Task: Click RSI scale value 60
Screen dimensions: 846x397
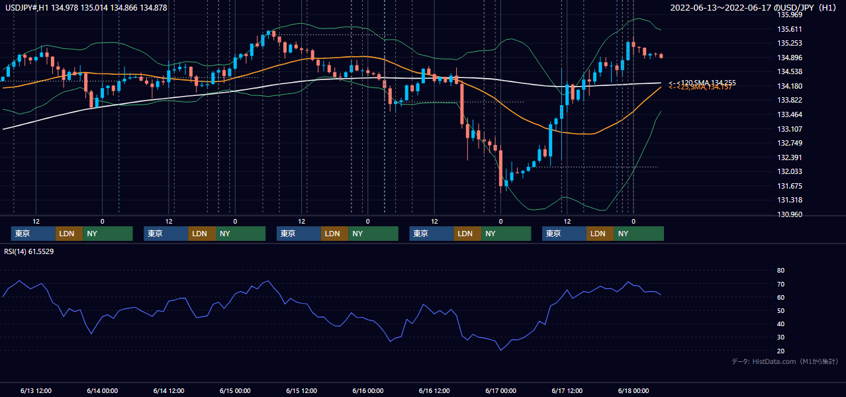Action: point(780,297)
